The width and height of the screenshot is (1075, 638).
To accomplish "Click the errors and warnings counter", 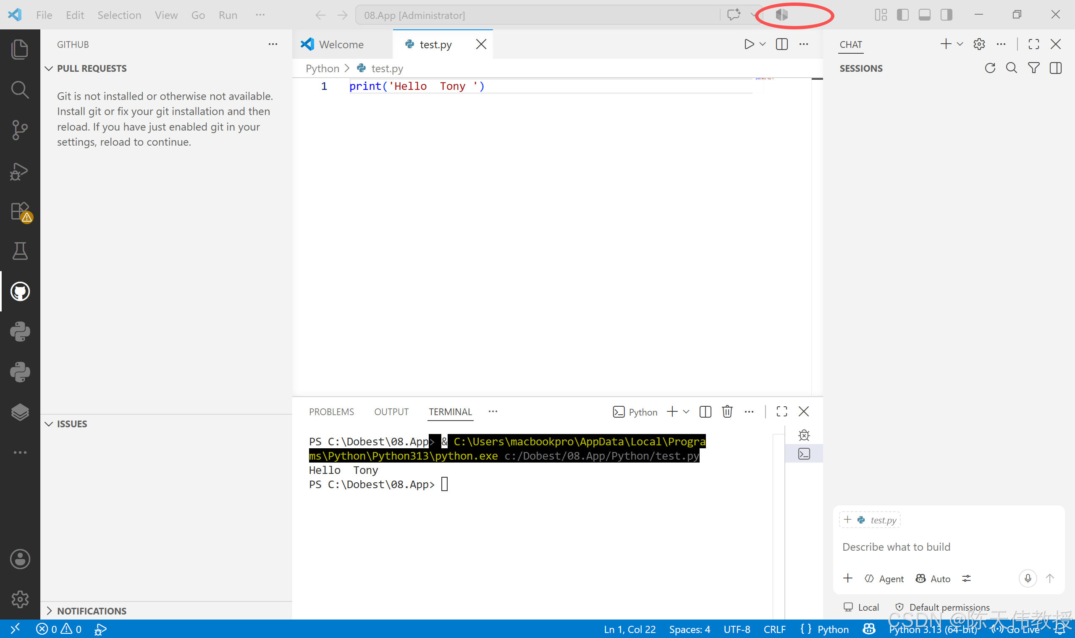I will (59, 629).
